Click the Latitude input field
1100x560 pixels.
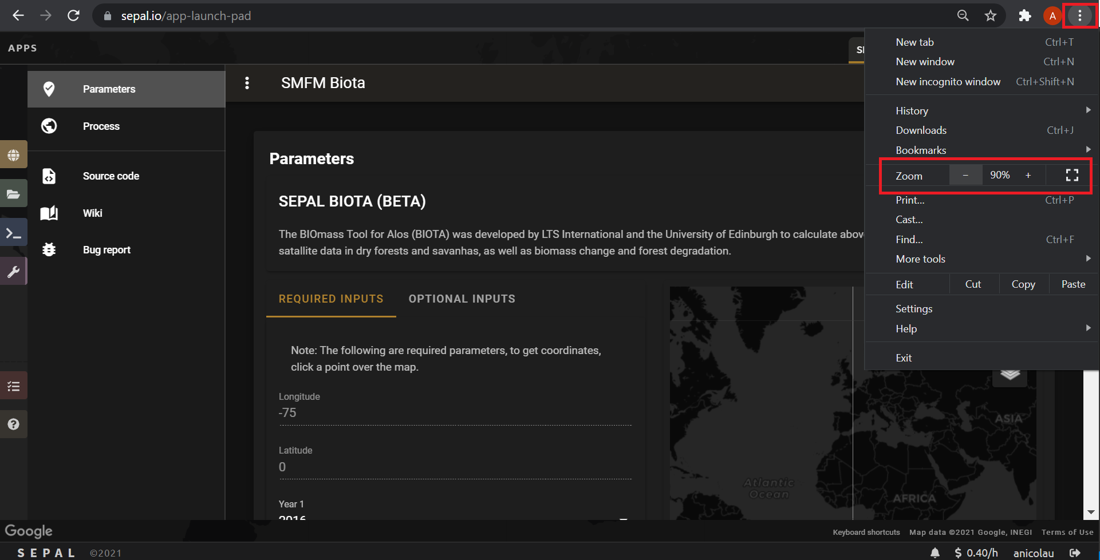pos(455,467)
